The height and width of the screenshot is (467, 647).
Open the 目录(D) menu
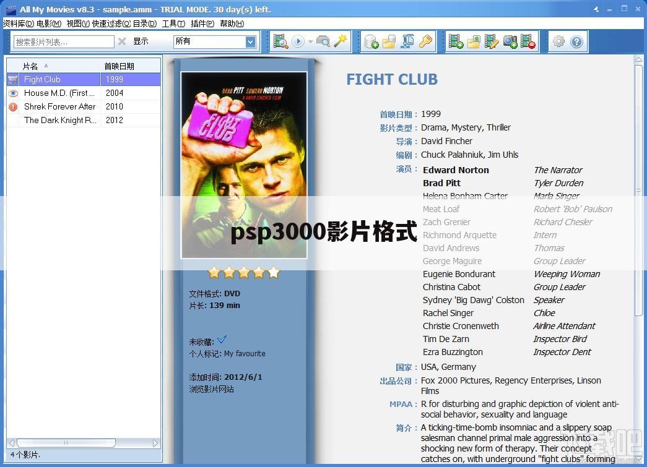pyautogui.click(x=145, y=24)
